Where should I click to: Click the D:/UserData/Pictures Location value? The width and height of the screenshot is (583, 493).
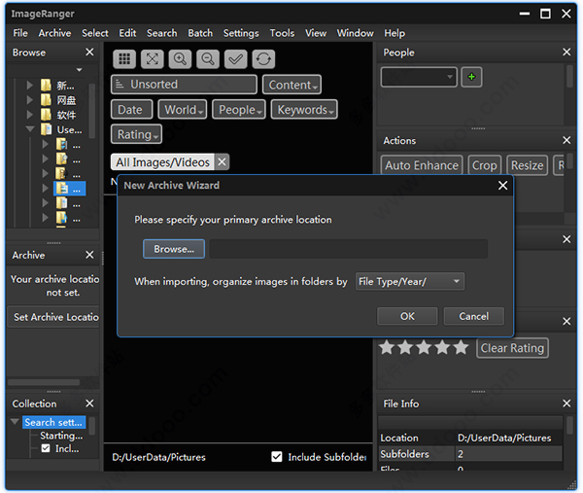pos(504,438)
